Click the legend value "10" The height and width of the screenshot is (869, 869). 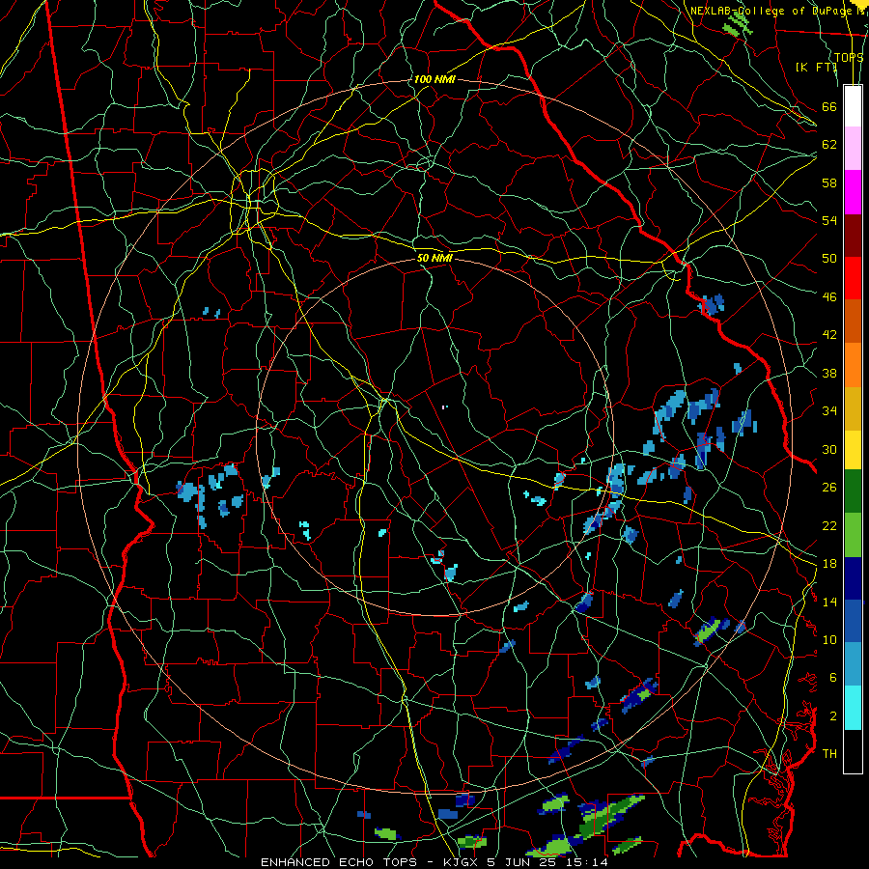pyautogui.click(x=829, y=639)
